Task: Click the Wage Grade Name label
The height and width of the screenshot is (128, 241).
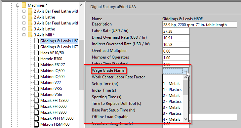Action: coord(108,70)
